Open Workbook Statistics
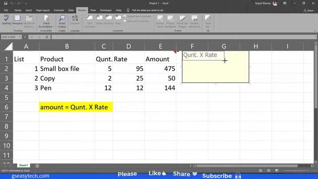This screenshot has width=318, height=179. click(29, 21)
